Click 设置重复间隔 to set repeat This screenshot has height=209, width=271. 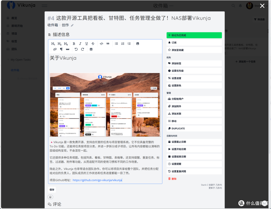[x=194, y=171]
